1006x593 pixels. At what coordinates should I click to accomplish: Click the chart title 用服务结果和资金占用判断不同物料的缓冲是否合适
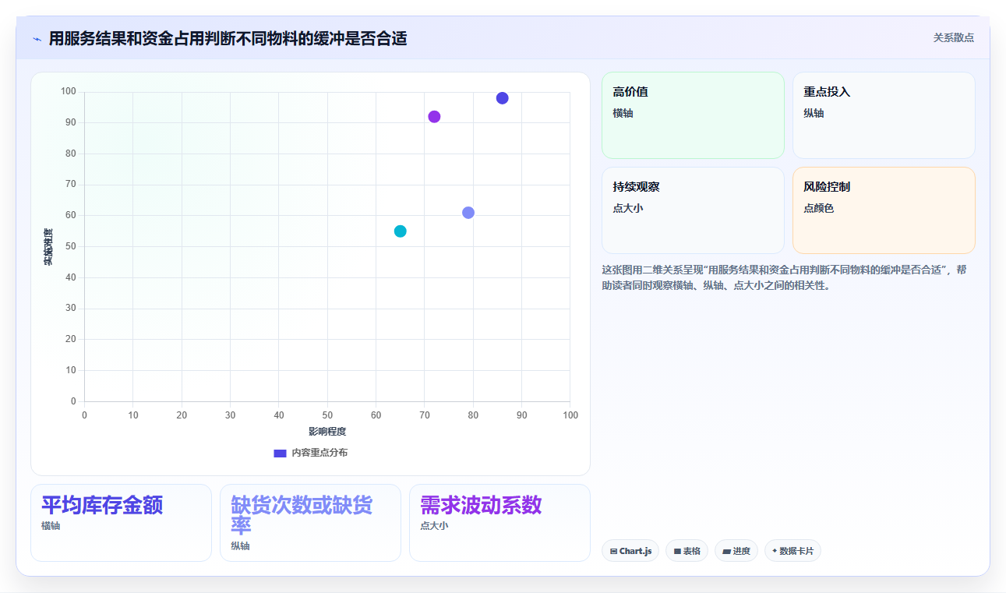click(228, 38)
